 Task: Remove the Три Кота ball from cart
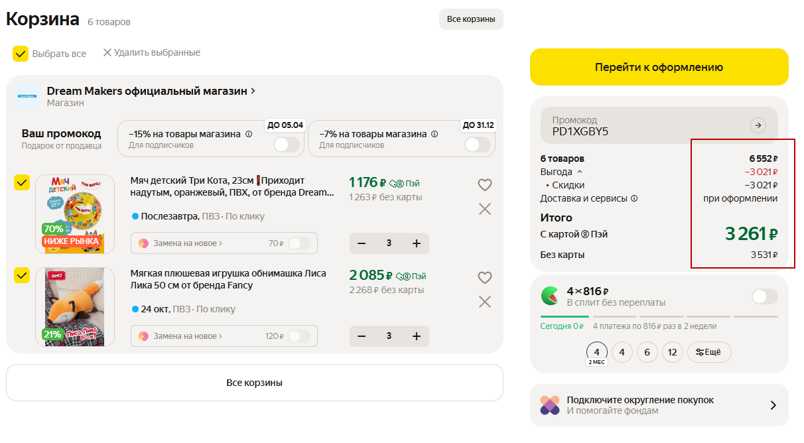[x=485, y=209]
